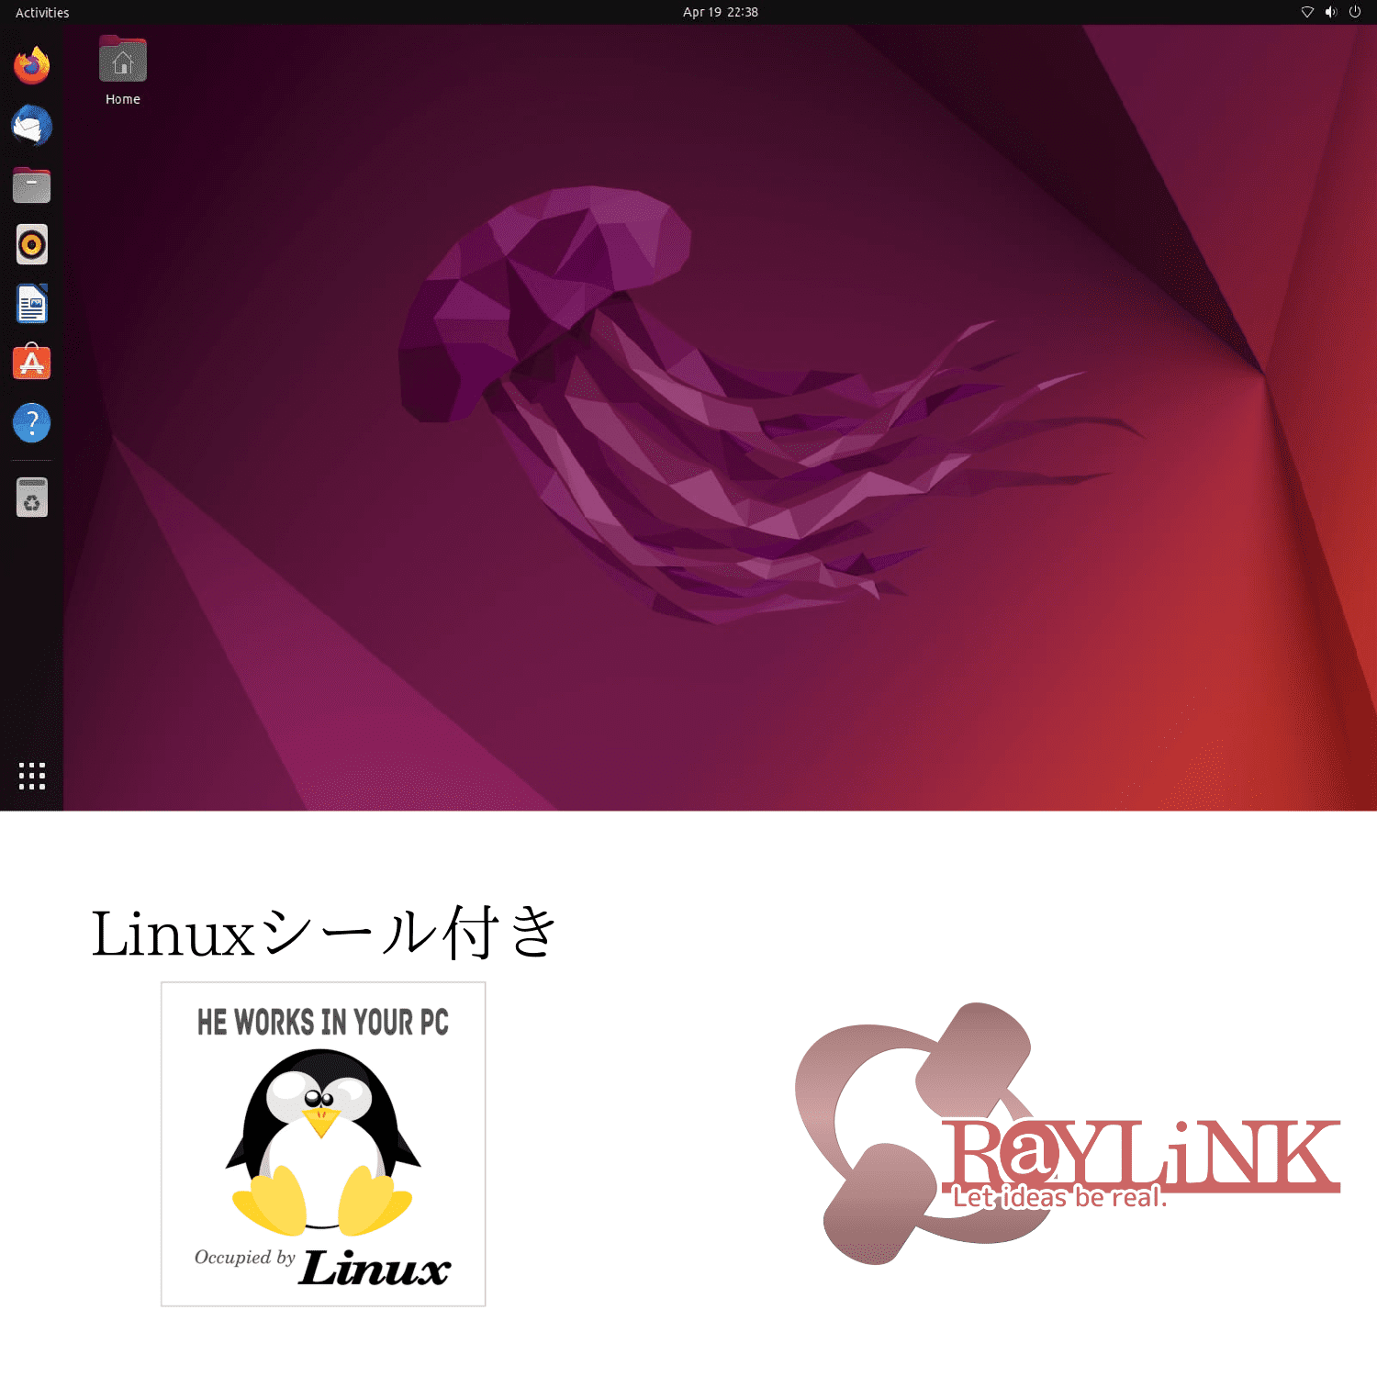Launch Firefox from the dock
The image size is (1377, 1377).
[x=32, y=66]
